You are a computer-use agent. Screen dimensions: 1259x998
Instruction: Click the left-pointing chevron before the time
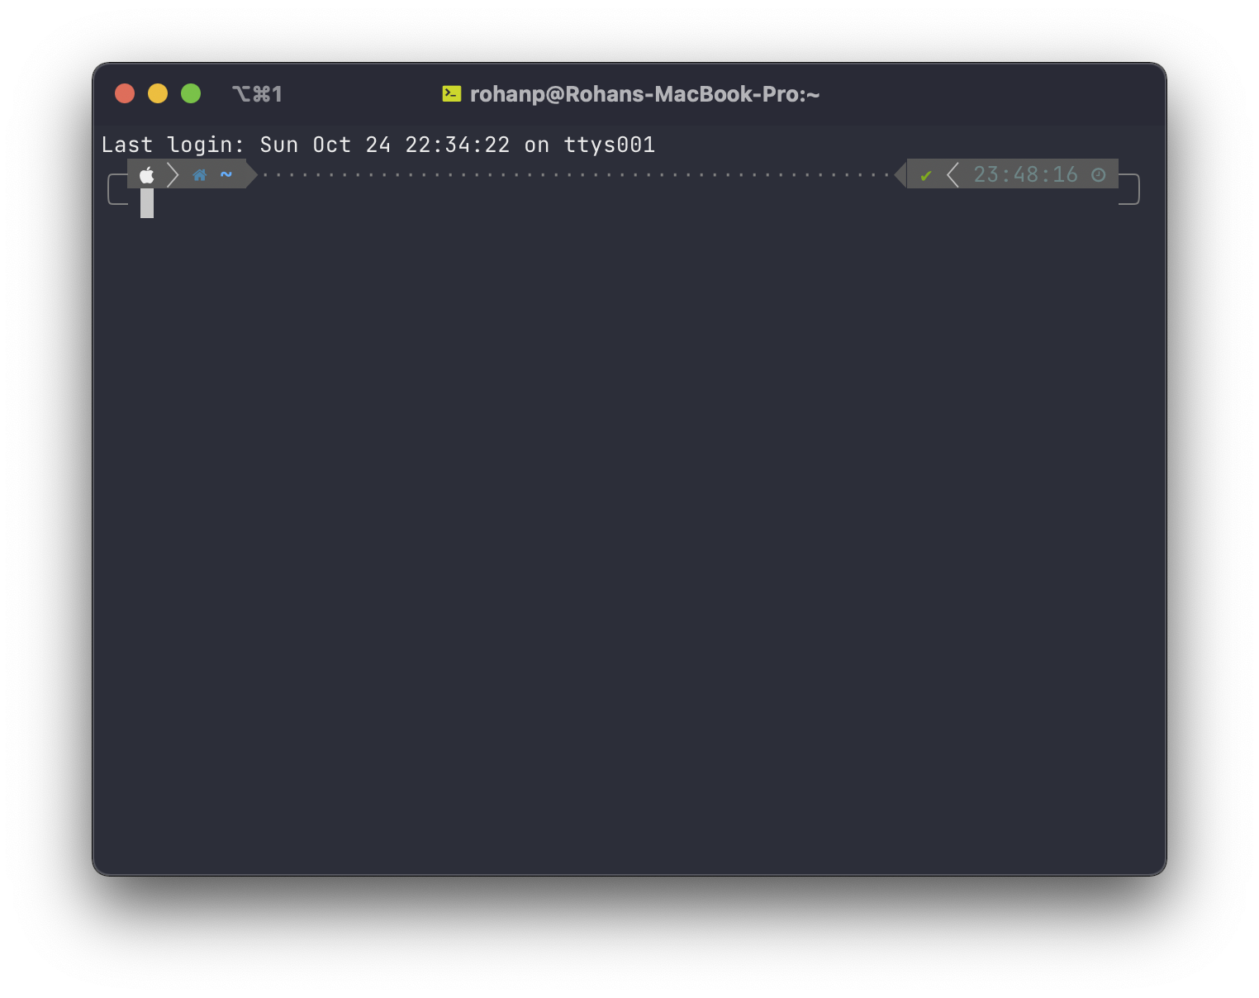tap(953, 174)
